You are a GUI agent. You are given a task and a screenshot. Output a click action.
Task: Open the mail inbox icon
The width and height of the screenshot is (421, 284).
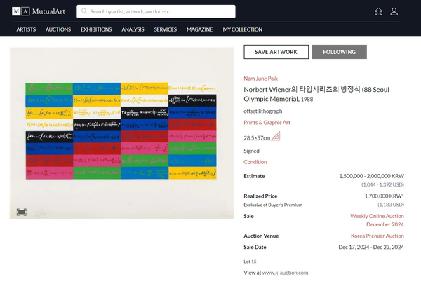(x=379, y=11)
